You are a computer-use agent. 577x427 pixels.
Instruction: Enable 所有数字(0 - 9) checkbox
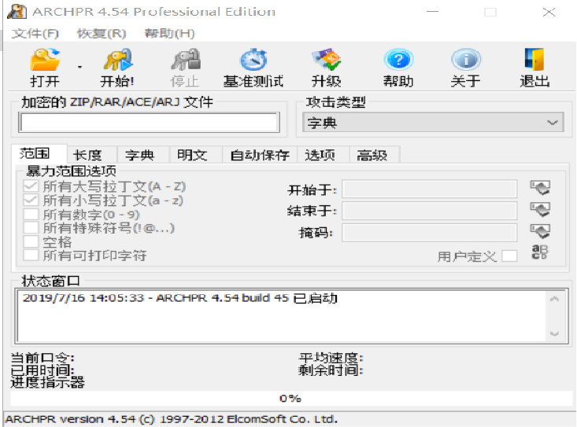pyautogui.click(x=31, y=214)
